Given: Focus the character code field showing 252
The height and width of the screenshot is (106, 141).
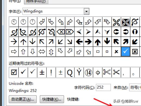Looking at the screenshot, I should [x=103, y=87].
